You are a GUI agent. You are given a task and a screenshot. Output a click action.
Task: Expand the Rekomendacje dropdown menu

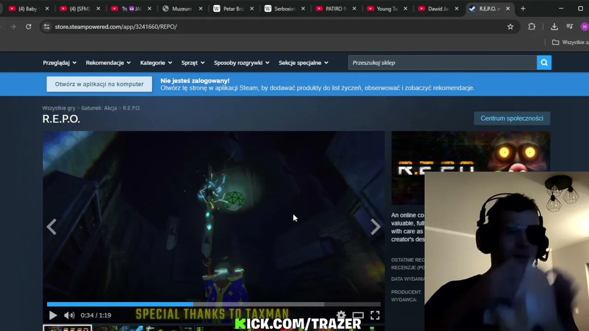coord(108,63)
